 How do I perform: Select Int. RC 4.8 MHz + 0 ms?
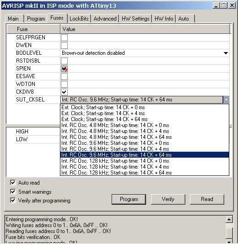pos(145,125)
